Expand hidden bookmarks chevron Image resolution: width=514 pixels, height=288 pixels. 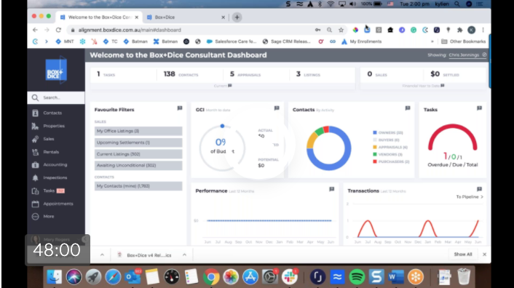432,42
